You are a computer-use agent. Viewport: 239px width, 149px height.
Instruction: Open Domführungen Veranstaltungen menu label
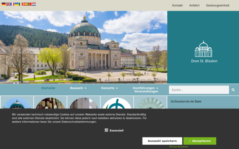[x=145, y=90]
